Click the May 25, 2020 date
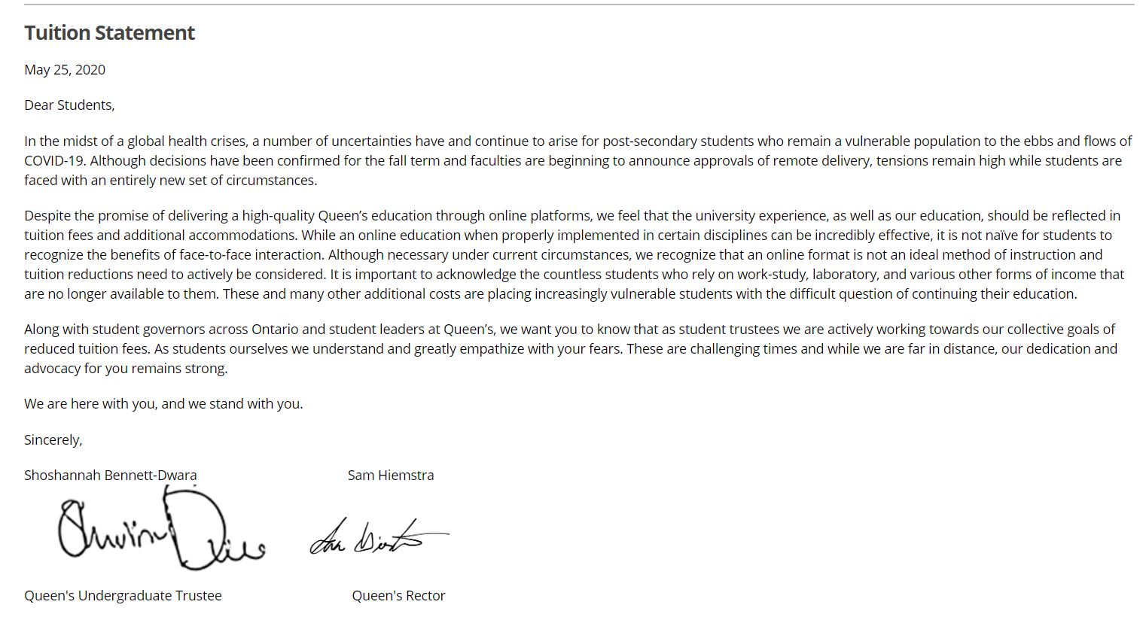The height and width of the screenshot is (629, 1146). coord(65,70)
